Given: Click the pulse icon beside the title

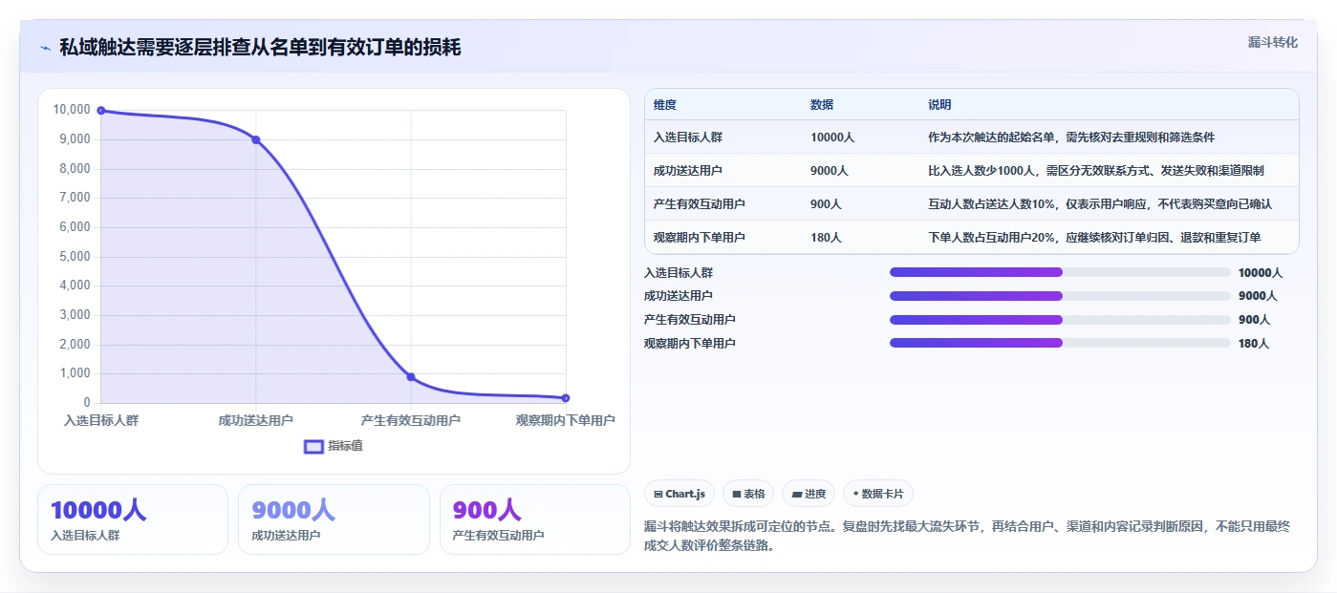Looking at the screenshot, I should click(46, 48).
